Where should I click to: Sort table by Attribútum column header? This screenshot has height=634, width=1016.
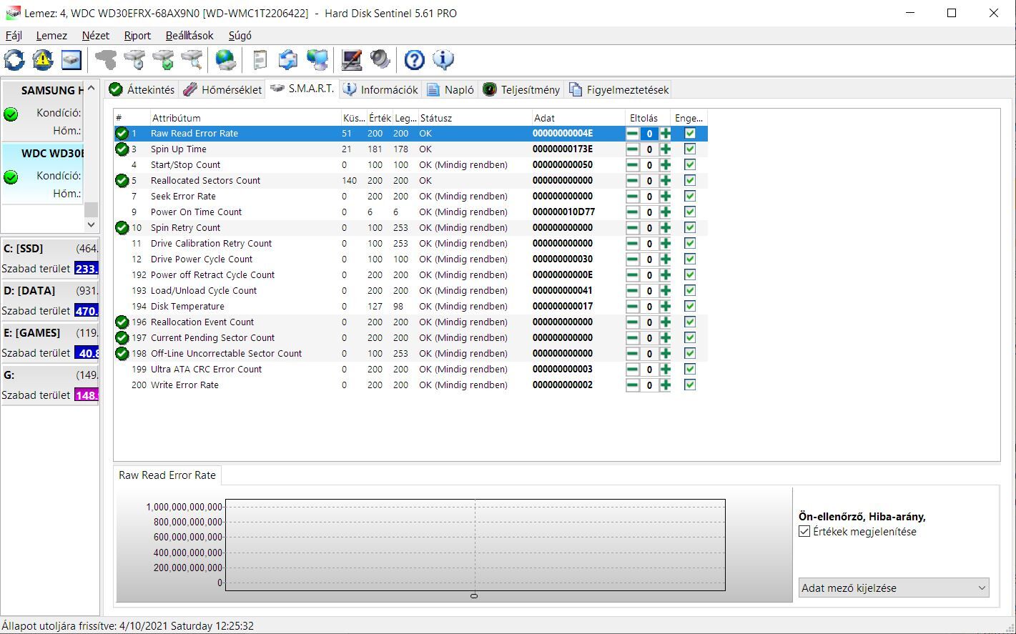pyautogui.click(x=245, y=118)
